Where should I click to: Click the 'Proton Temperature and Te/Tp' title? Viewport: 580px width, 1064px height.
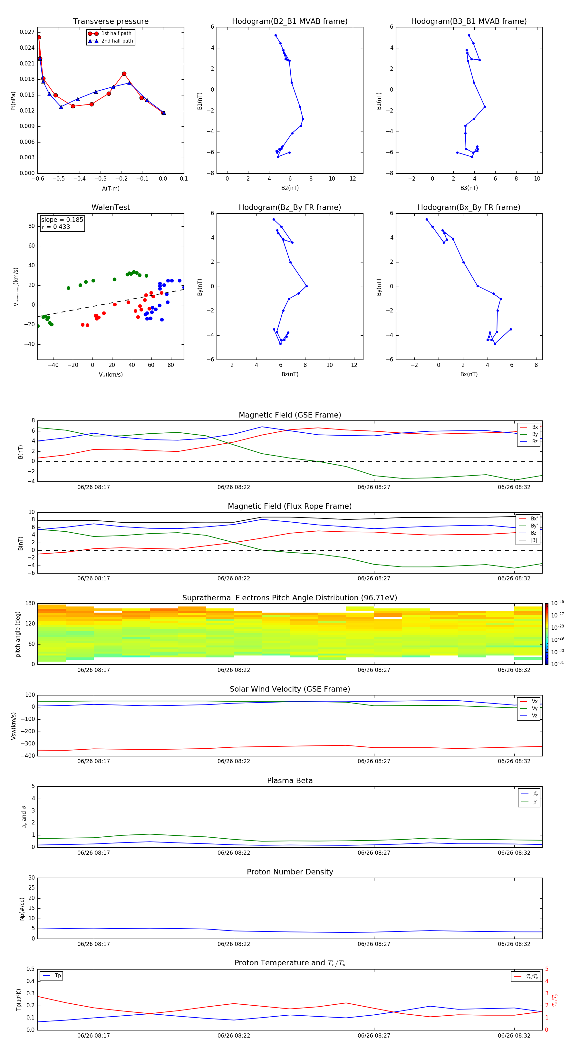pyautogui.click(x=290, y=963)
